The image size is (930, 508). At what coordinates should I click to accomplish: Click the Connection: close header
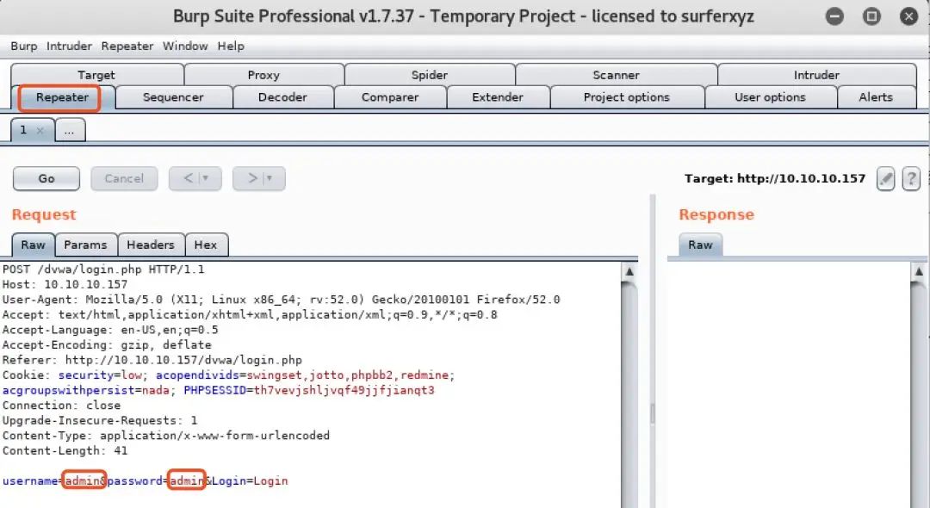tap(62, 406)
